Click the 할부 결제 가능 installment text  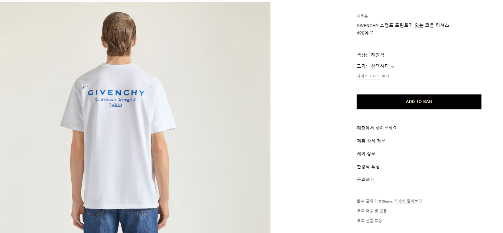click(369, 201)
